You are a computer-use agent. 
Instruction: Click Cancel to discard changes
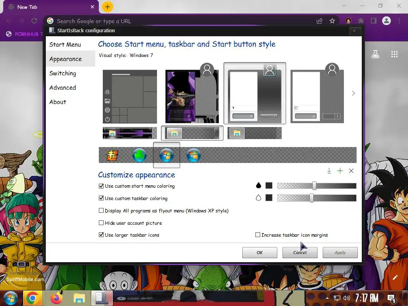[x=300, y=252]
